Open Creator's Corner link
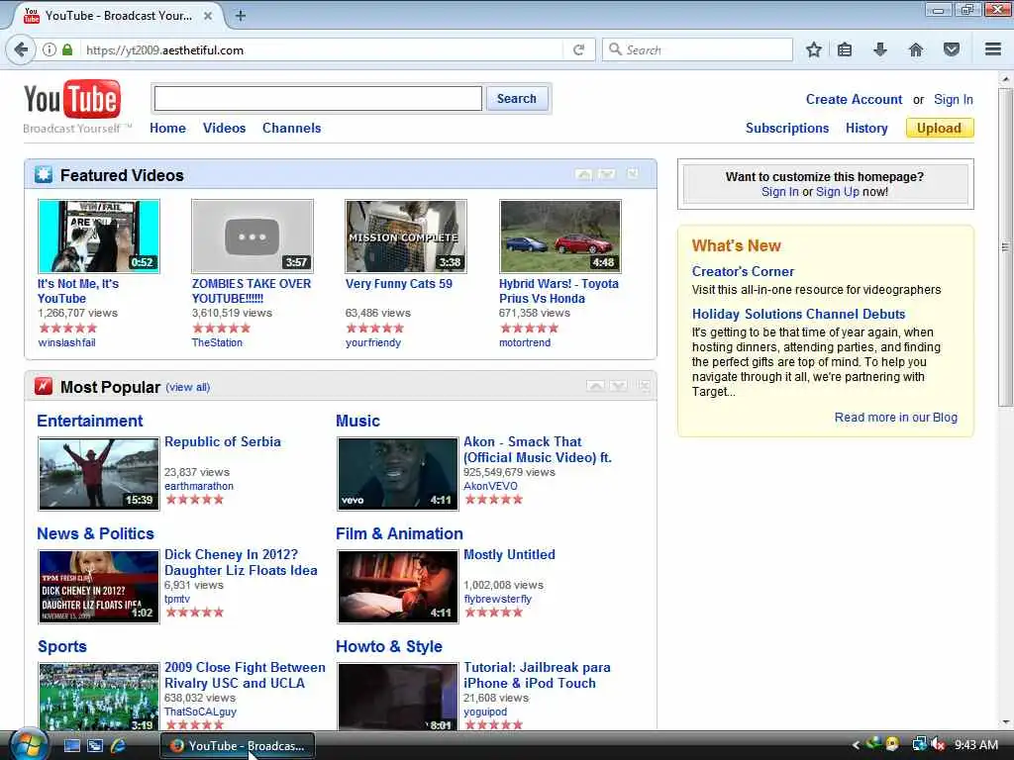Image resolution: width=1014 pixels, height=760 pixels. tap(743, 271)
